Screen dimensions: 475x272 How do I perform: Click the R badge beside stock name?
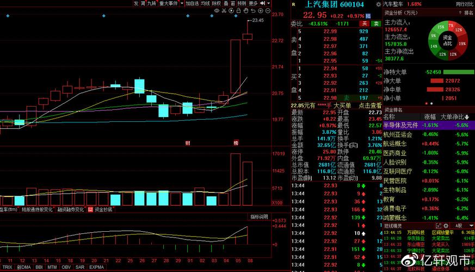(294, 4)
